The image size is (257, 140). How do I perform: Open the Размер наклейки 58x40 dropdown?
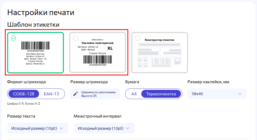[217, 94]
